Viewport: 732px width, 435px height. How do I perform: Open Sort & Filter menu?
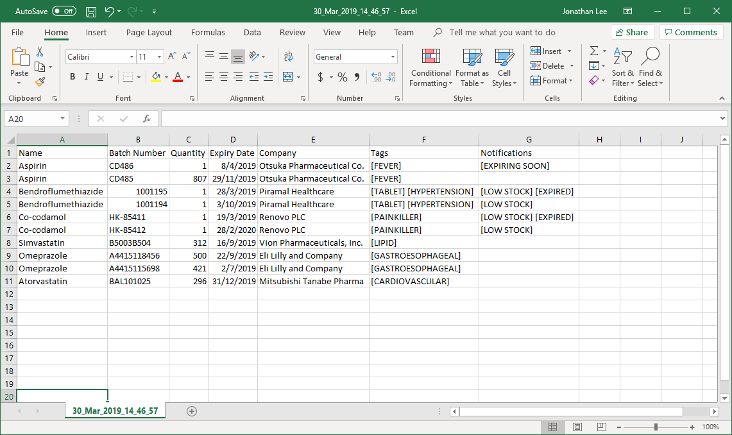point(623,67)
